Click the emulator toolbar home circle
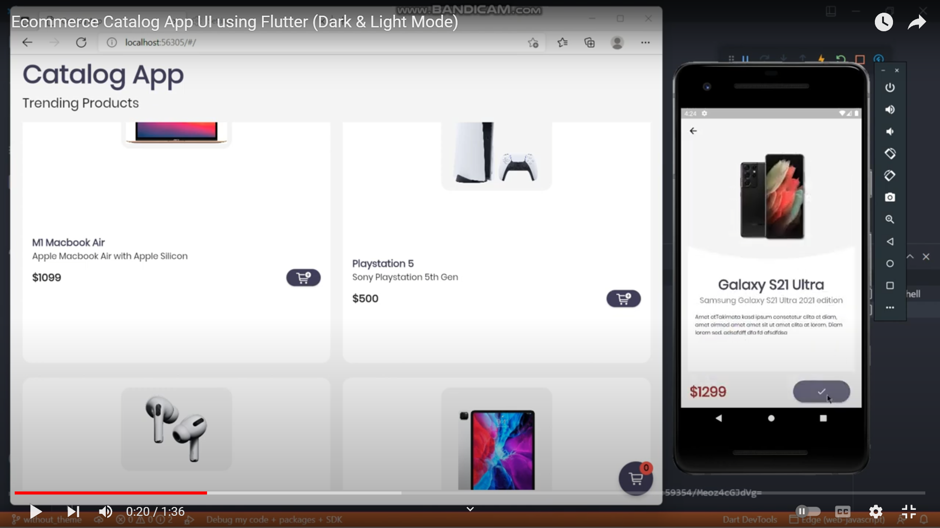 [890, 264]
